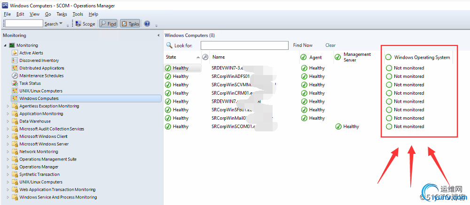Click the Synthetic Transaction folder icon
Viewport: 470px width, 205px height.
15,175
